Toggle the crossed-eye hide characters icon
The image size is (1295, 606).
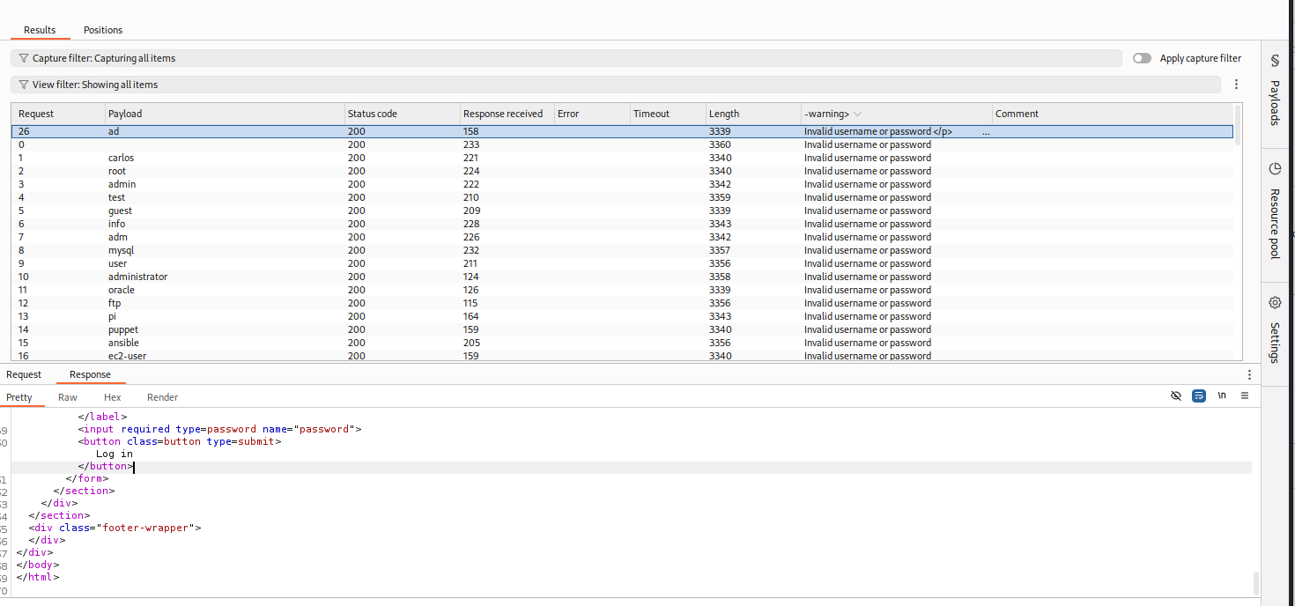point(1175,396)
